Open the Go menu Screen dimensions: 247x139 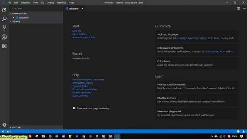tap(42, 3)
